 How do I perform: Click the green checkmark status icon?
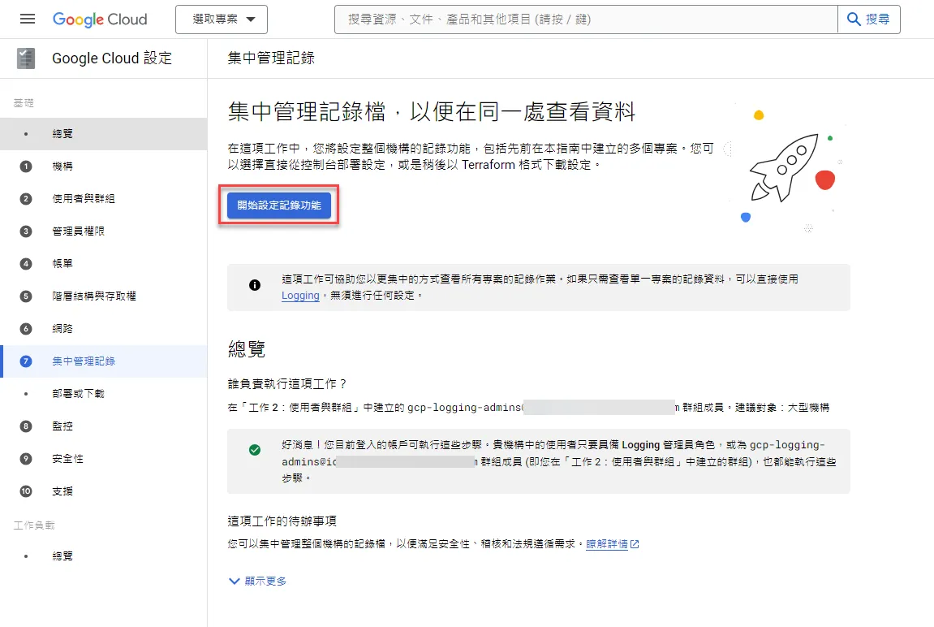click(254, 450)
